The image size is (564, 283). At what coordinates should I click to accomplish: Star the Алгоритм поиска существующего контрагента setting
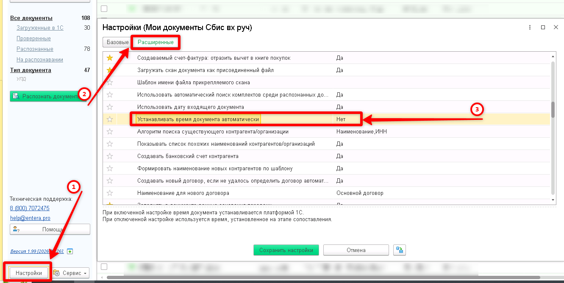tap(110, 131)
